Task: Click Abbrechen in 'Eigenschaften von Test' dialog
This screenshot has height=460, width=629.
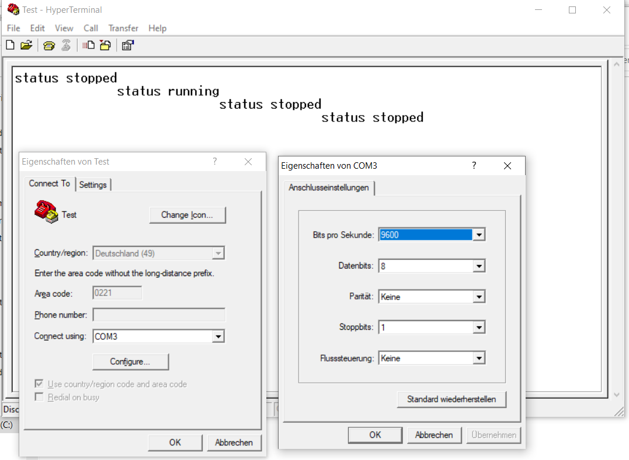Action: click(x=234, y=442)
